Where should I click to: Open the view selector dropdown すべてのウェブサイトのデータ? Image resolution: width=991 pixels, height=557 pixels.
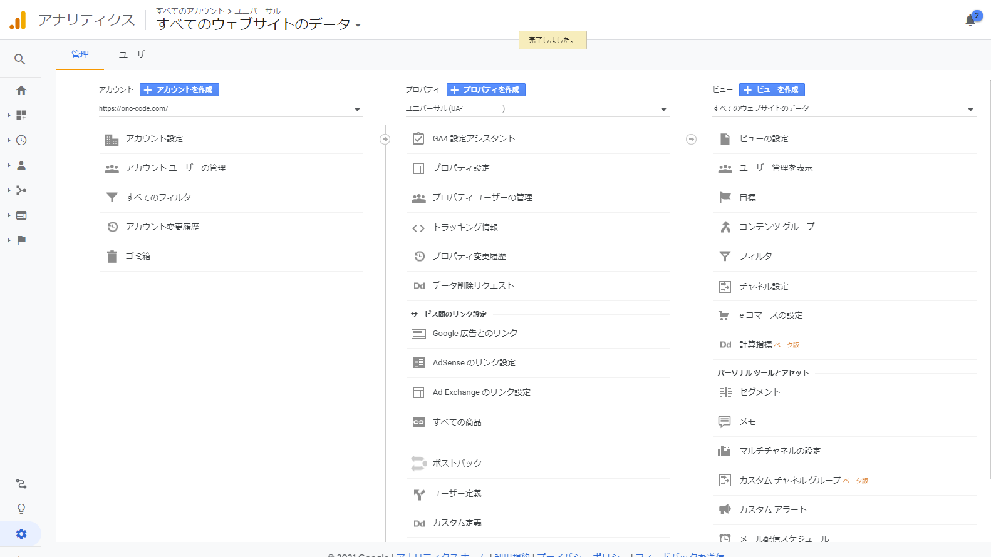click(844, 109)
